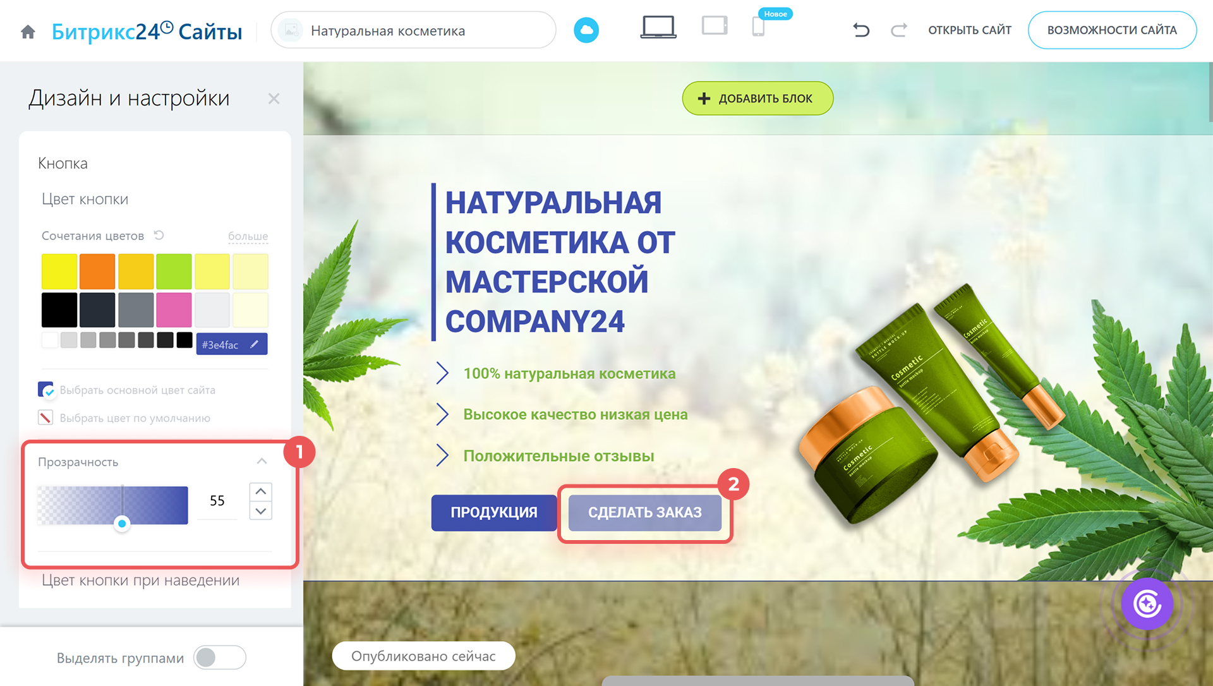Image resolution: width=1213 pixels, height=686 pixels.
Task: Click the home icon in header
Action: tap(28, 32)
